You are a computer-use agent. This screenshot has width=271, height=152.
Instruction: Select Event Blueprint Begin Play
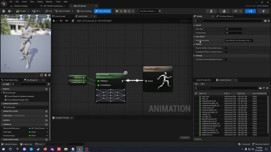pos(18,100)
